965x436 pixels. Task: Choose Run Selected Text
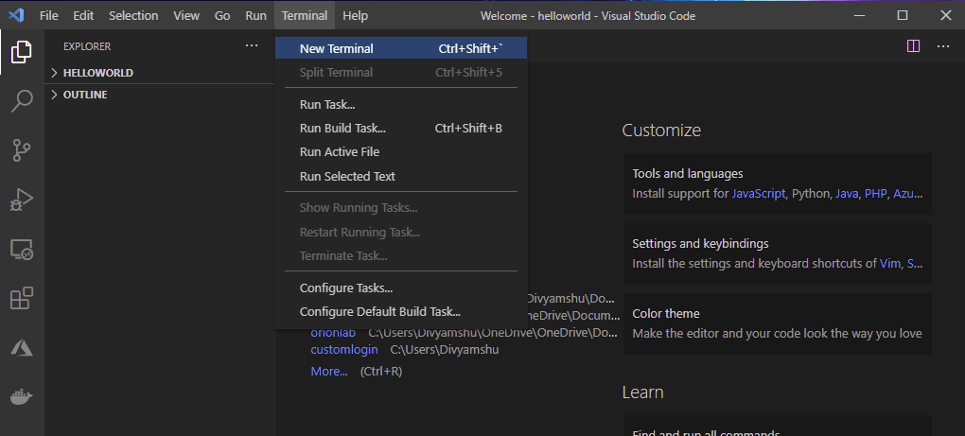(401, 177)
